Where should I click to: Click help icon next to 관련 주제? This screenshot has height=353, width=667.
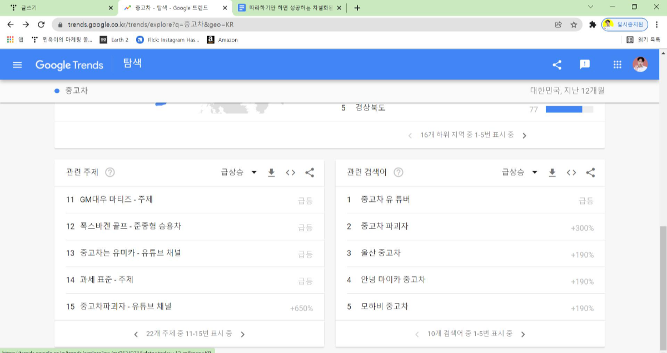(110, 172)
